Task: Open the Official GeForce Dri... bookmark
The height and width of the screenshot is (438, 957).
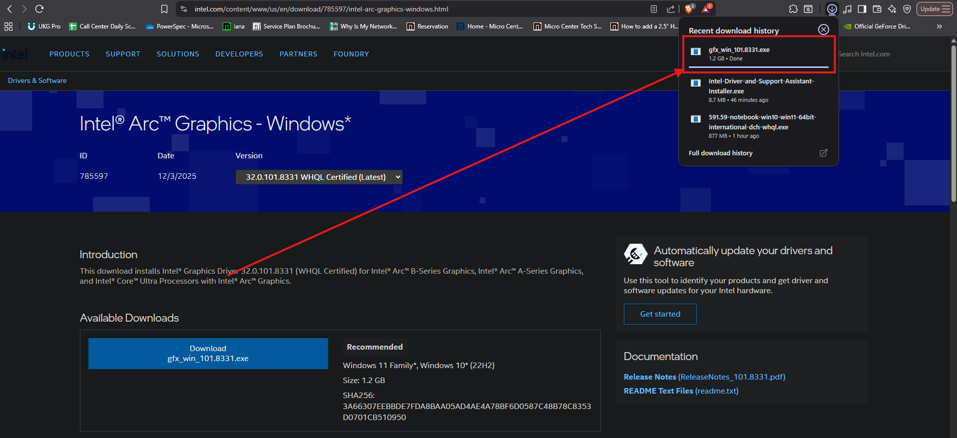Action: [x=877, y=26]
